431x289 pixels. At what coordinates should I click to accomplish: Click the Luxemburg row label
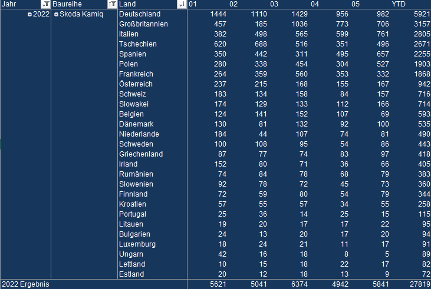[137, 244]
